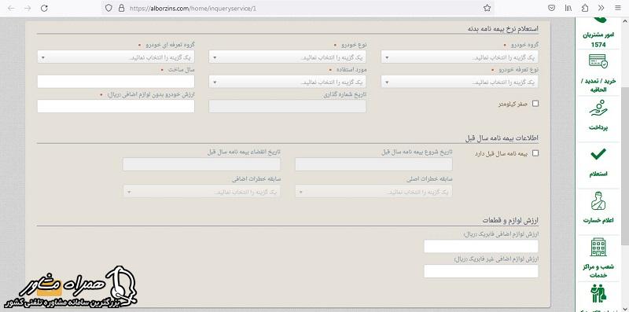This screenshot has height=312, width=629.
Task: Show more tools chevrons icon
Action: (x=601, y=8)
